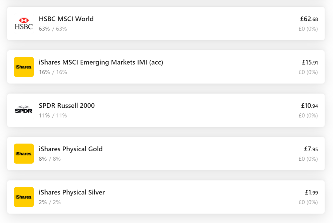Screen dimensions: 333x223
Task: Open SPDR Russell 2000 holding
Action: point(166,110)
